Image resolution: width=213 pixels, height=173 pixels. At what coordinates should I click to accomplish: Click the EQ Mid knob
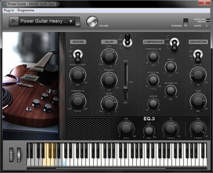click(149, 131)
